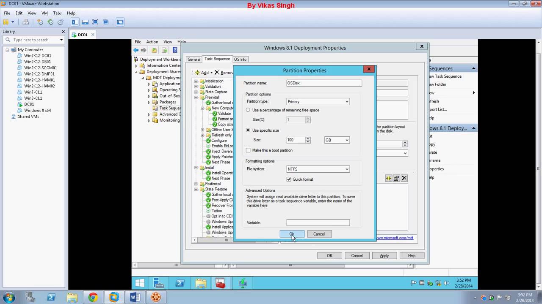Image resolution: width=542 pixels, height=304 pixels.
Task: Click the Add star icon in Task Sequence
Action: [x=197, y=73]
